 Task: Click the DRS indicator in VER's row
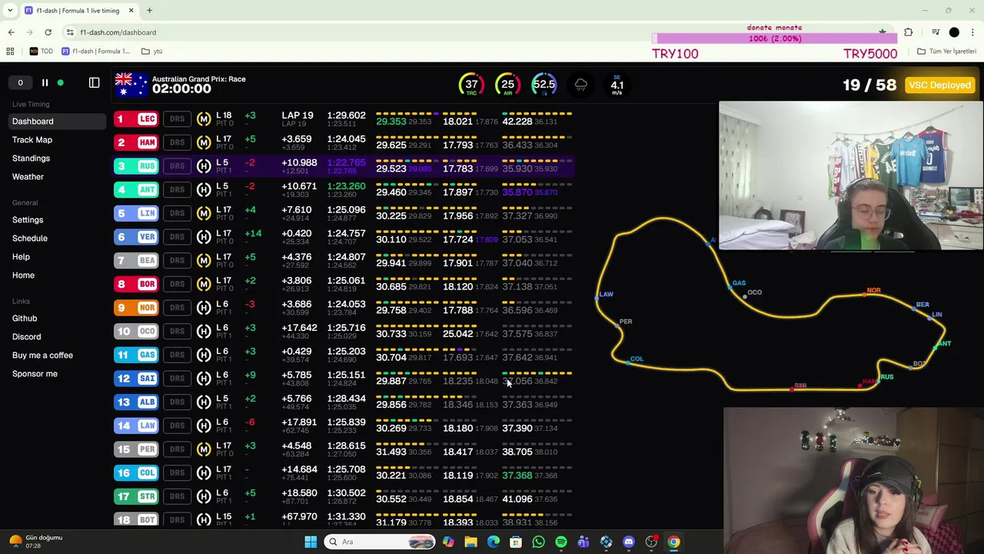click(177, 236)
